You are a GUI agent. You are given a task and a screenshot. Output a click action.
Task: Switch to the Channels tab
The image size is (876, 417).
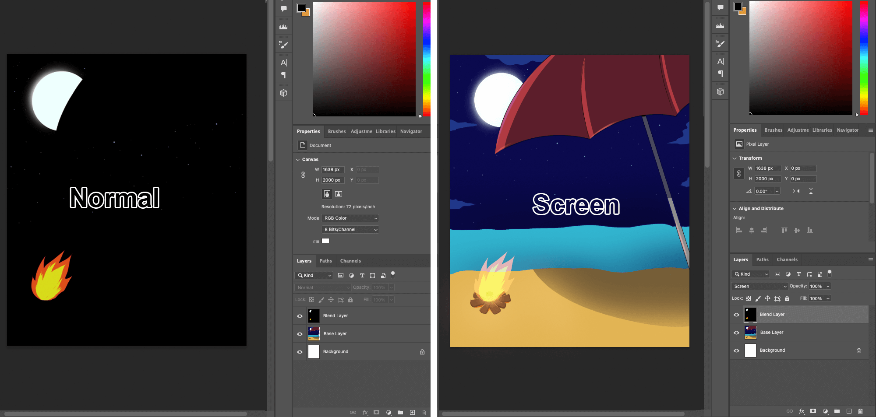click(x=350, y=261)
